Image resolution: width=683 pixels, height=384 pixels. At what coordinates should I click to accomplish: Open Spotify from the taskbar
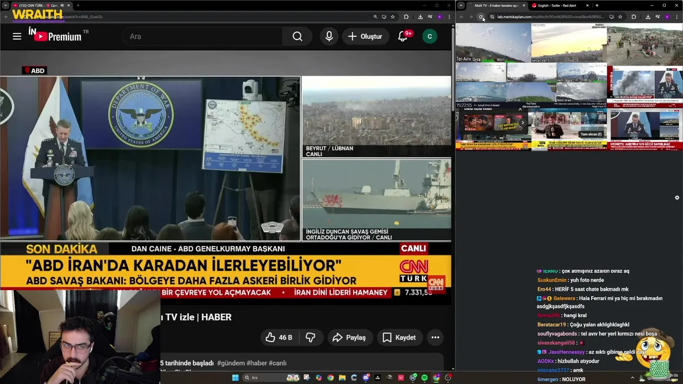(x=424, y=378)
